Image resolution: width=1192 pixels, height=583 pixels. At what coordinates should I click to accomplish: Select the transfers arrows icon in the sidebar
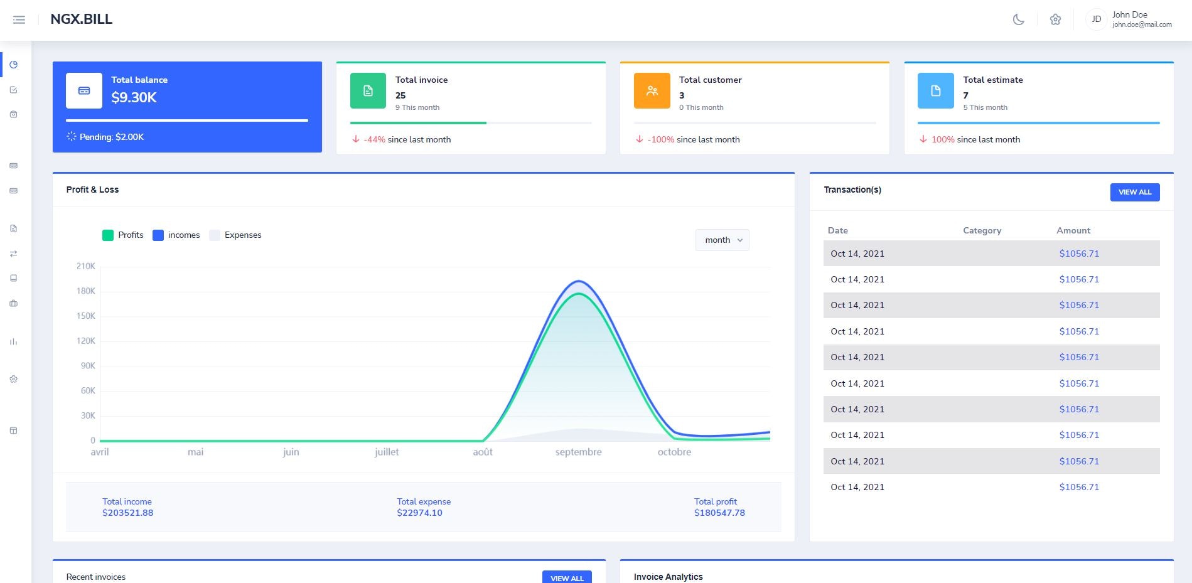[13, 254]
